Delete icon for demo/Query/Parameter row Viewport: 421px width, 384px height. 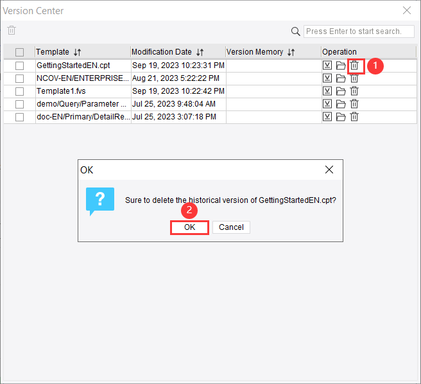pyautogui.click(x=354, y=104)
